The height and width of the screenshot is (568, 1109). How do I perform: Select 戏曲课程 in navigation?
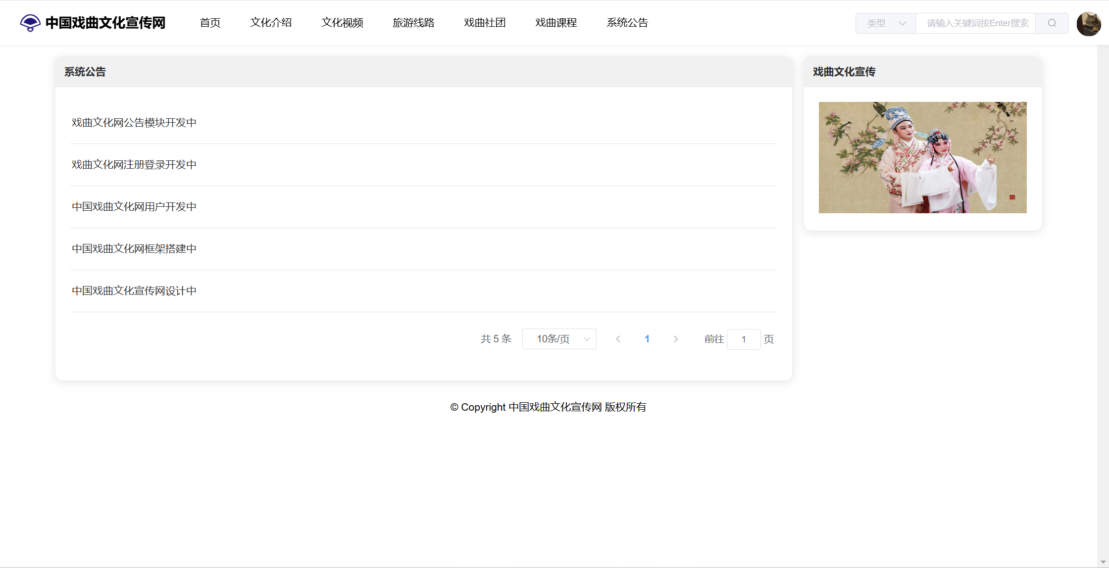pyautogui.click(x=556, y=23)
